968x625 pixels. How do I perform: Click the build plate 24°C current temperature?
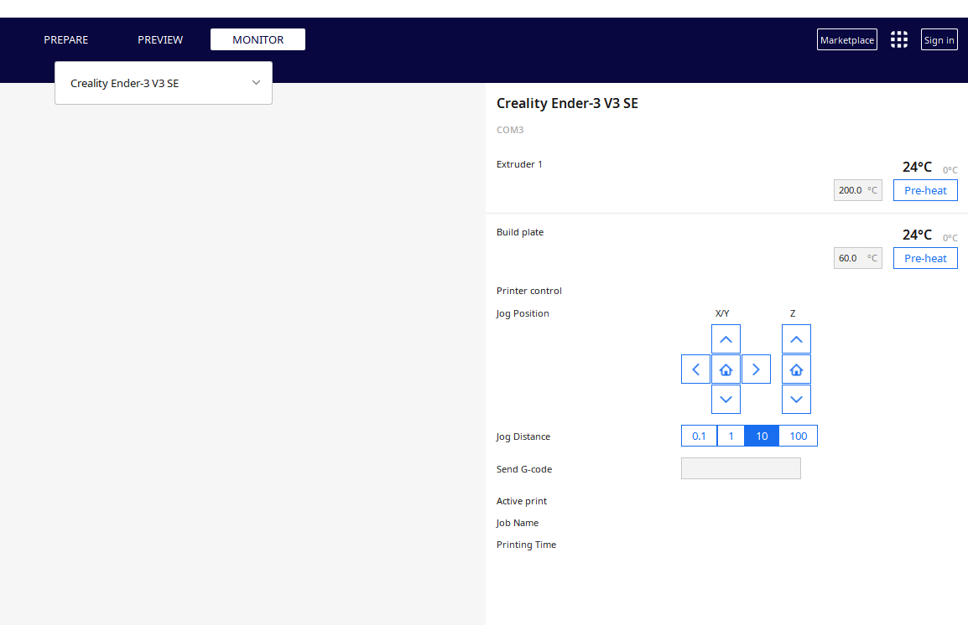917,235
